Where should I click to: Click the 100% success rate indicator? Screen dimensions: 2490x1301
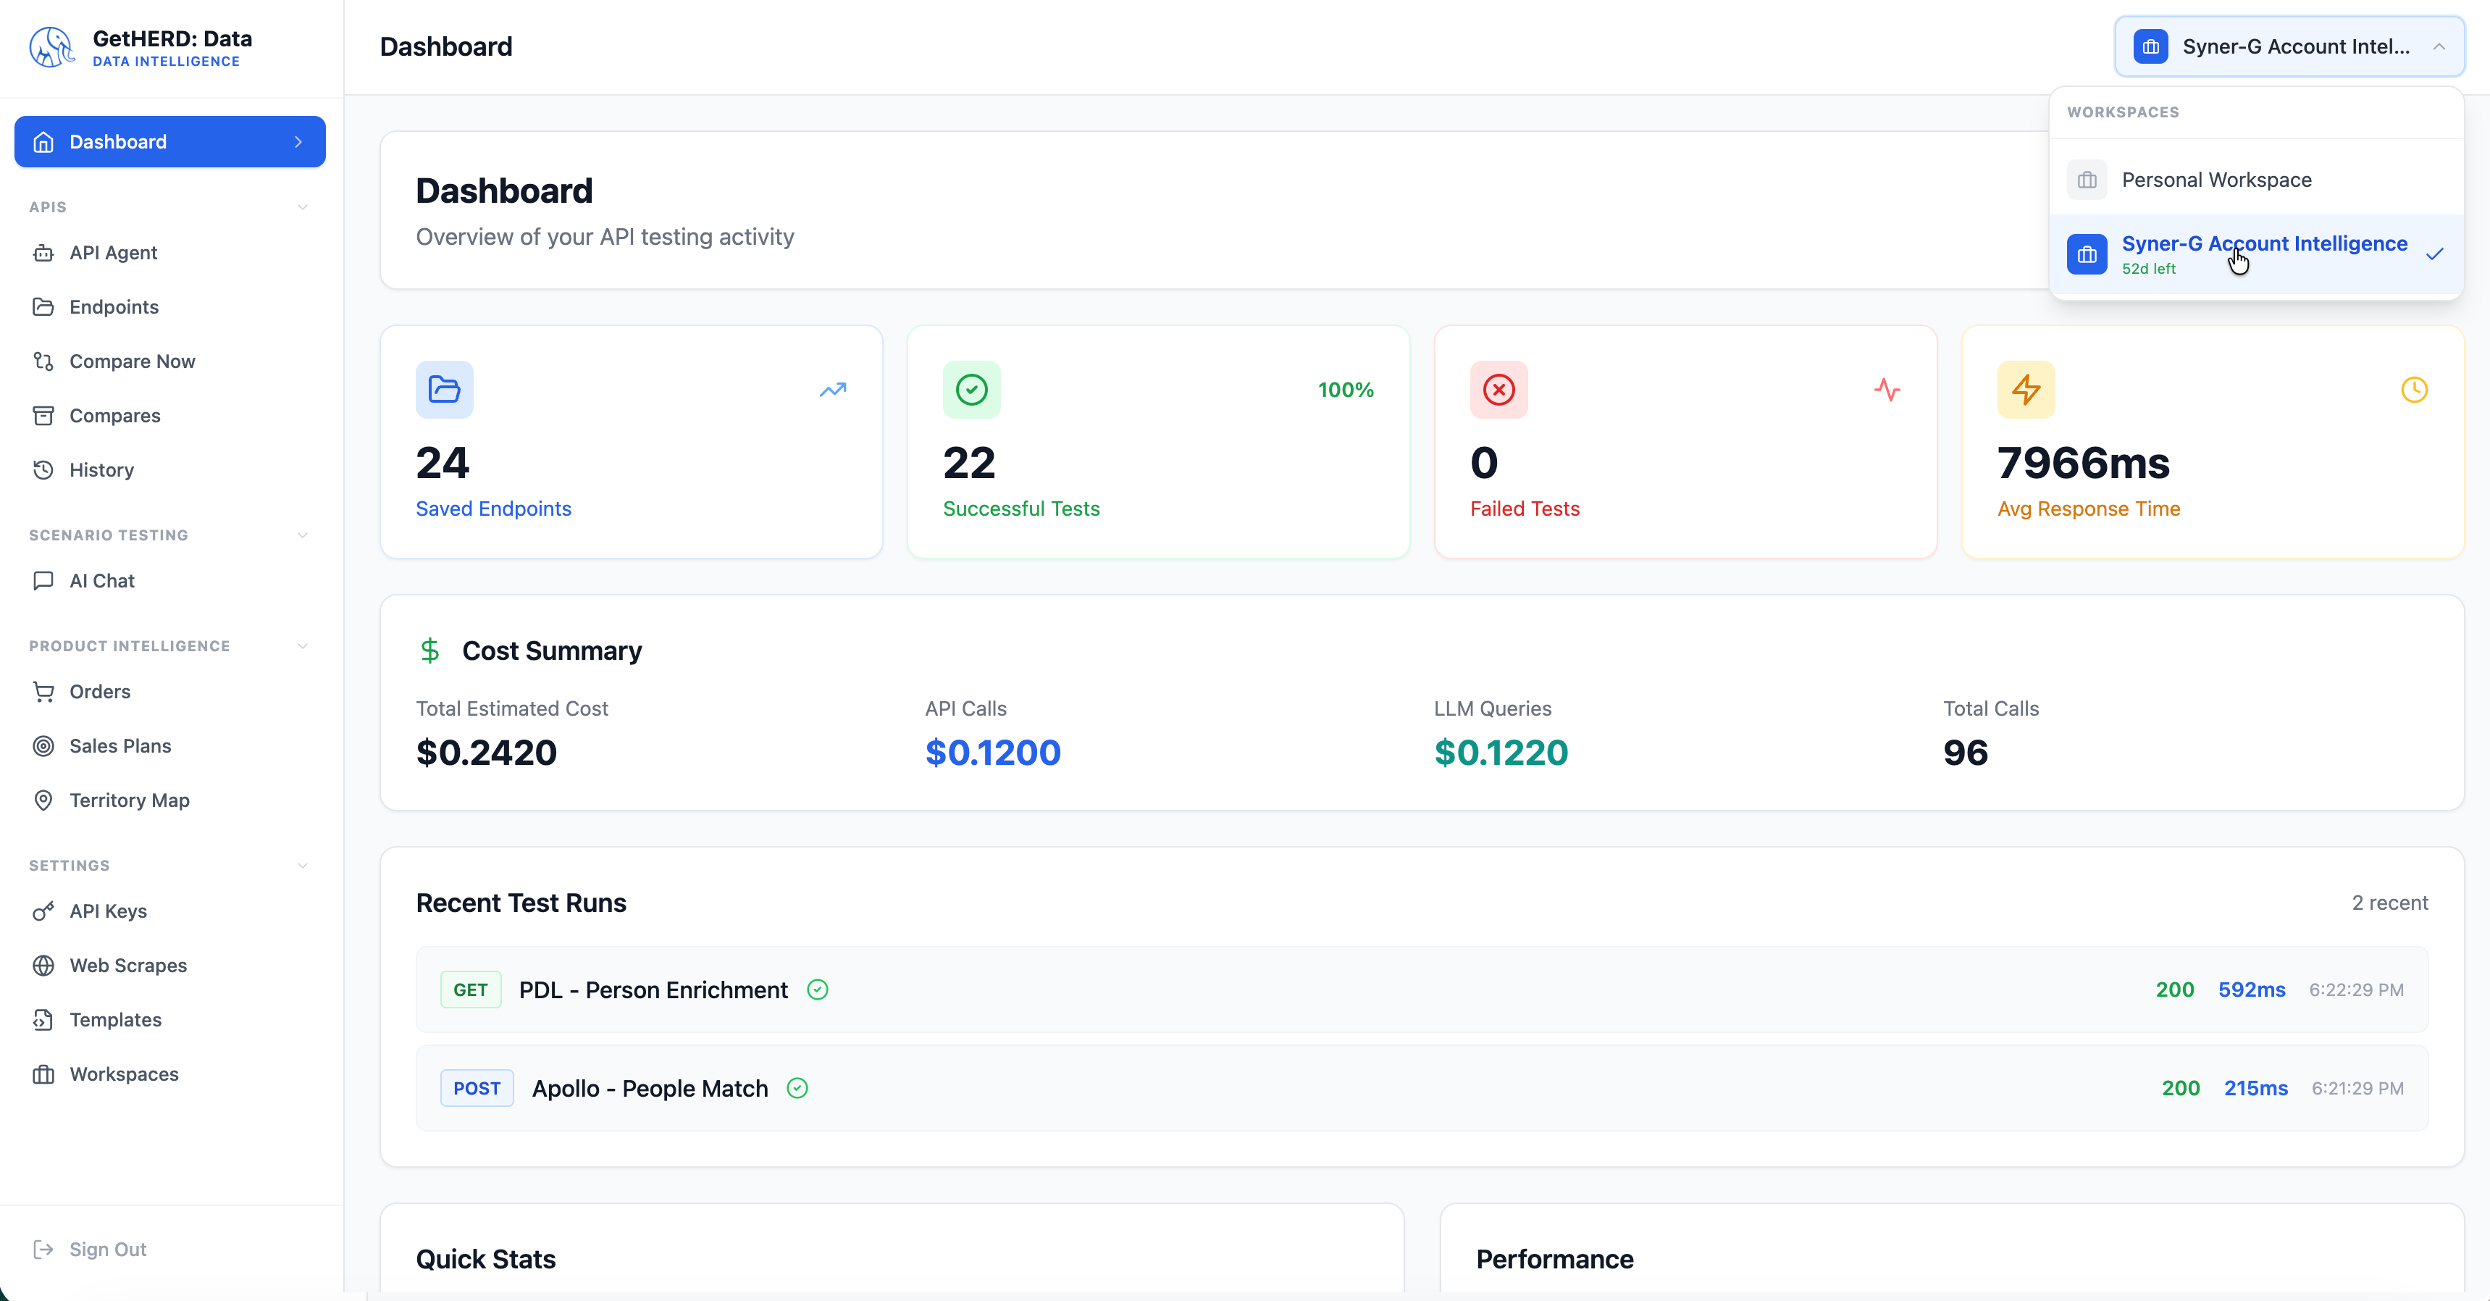[1344, 390]
